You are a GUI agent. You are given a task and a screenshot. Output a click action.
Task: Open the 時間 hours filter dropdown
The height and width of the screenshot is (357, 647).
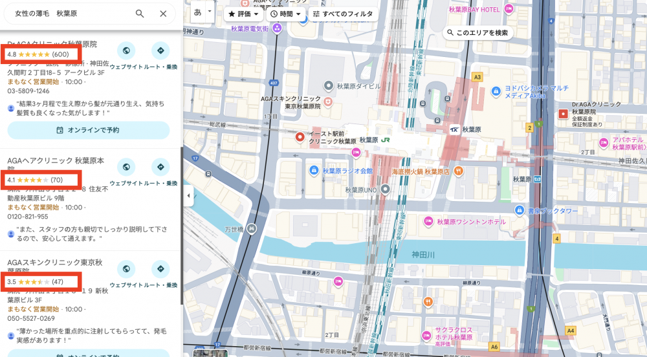(x=285, y=14)
